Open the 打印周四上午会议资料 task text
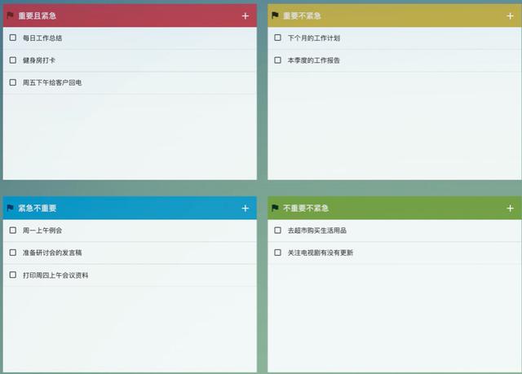This screenshot has height=374, width=522. coord(55,275)
